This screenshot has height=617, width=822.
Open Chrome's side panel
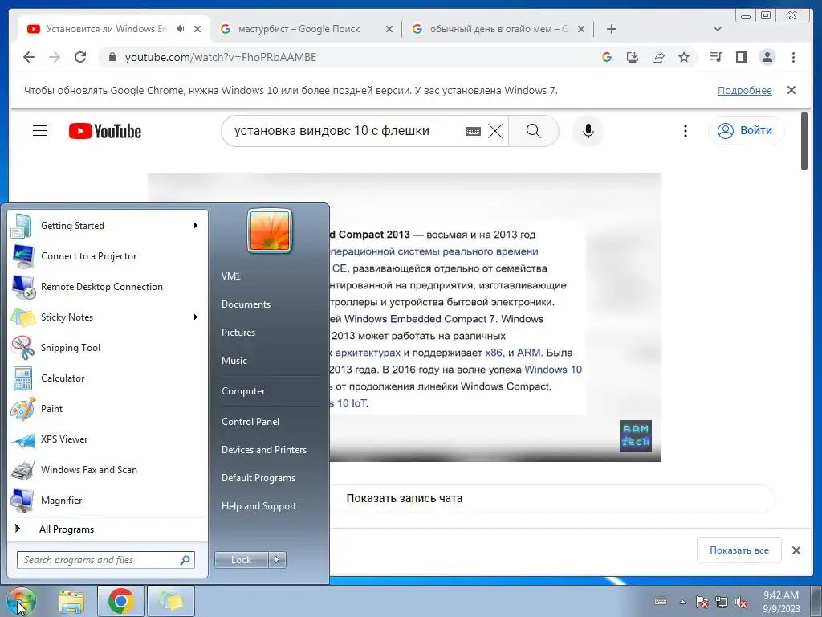coord(741,57)
